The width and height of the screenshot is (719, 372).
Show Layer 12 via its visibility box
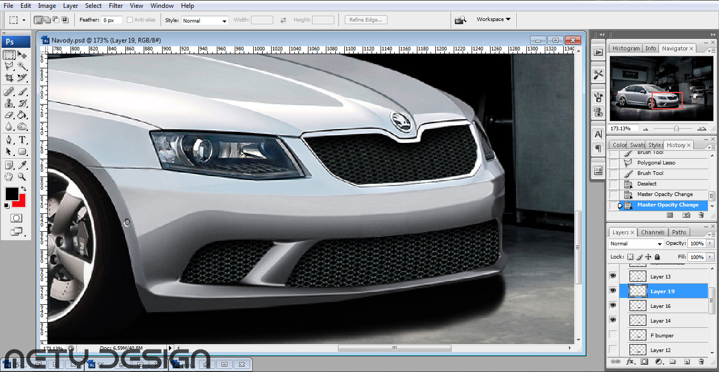coord(613,349)
